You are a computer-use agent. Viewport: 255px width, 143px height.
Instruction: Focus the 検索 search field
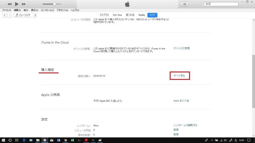pos(220,4)
